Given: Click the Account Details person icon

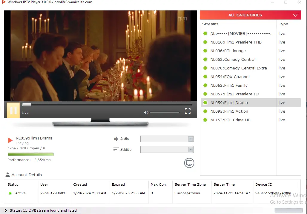Looking at the screenshot, I should [8, 175].
